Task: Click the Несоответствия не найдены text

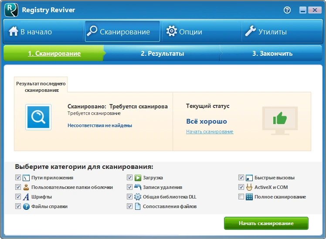Action: pyautogui.click(x=100, y=125)
